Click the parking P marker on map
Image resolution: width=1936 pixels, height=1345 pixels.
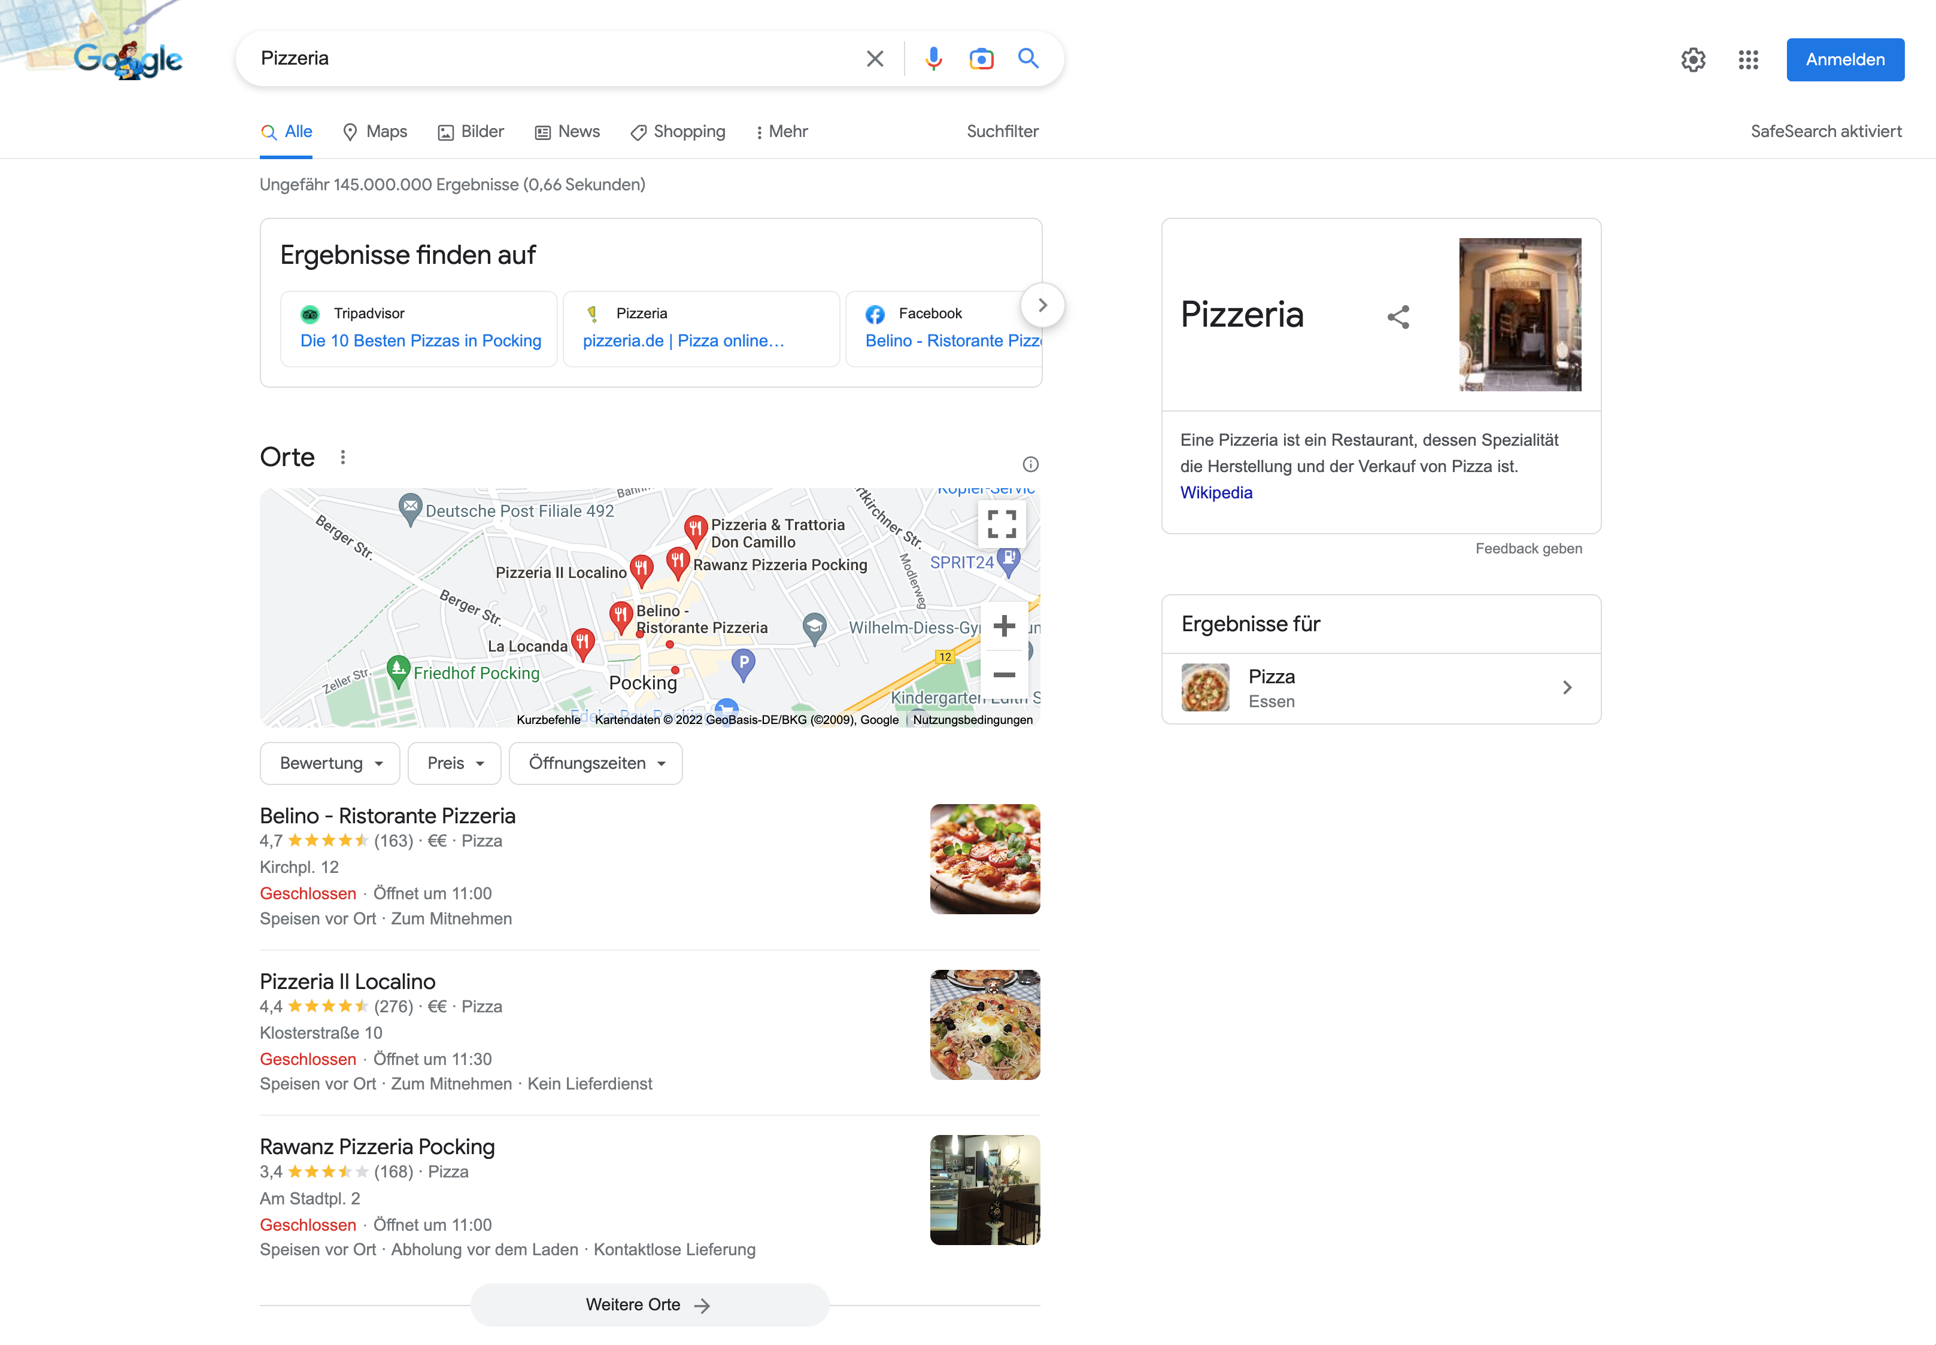tap(743, 664)
